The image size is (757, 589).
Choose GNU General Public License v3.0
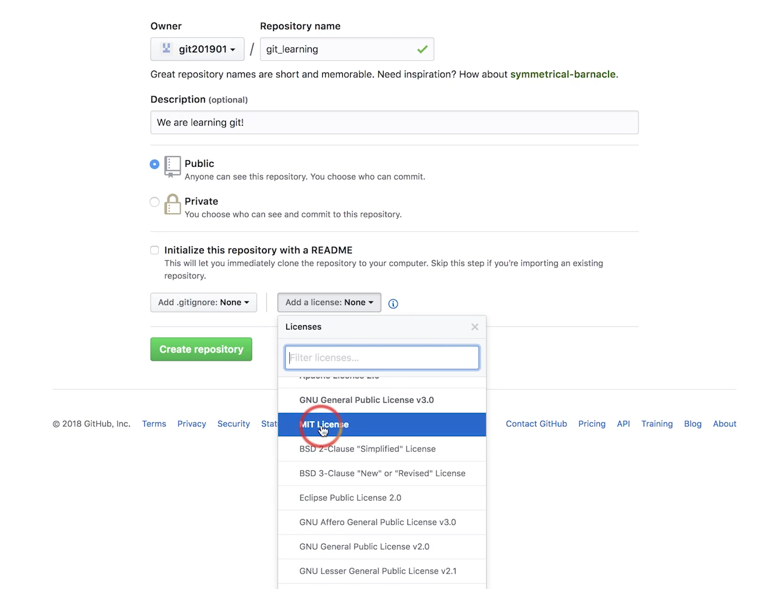pos(382,400)
